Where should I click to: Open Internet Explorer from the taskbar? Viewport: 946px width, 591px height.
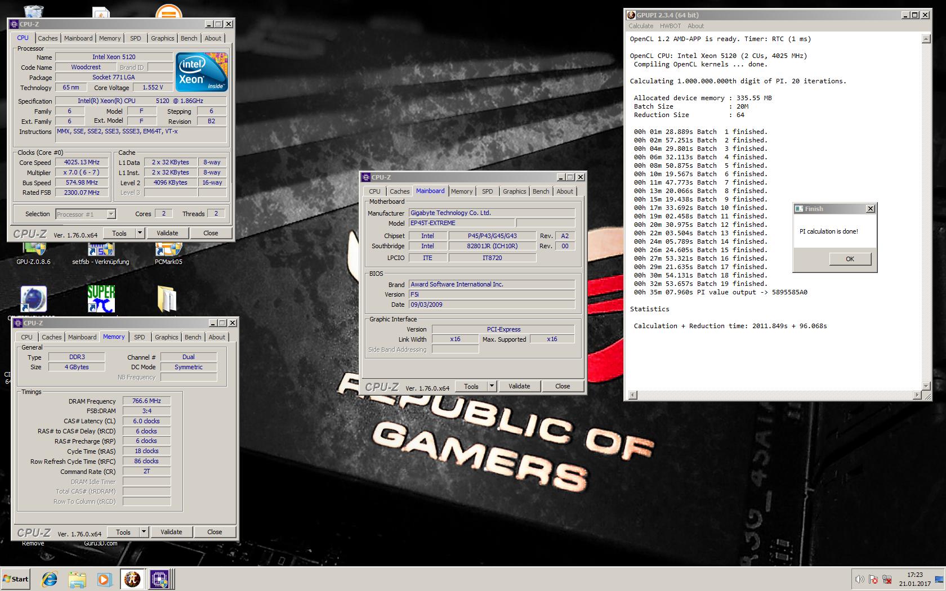point(50,579)
